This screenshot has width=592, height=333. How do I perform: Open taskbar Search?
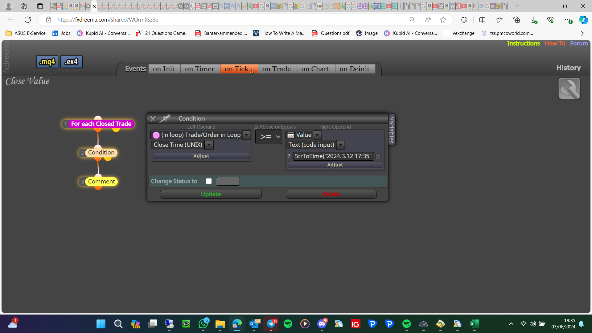point(118,324)
